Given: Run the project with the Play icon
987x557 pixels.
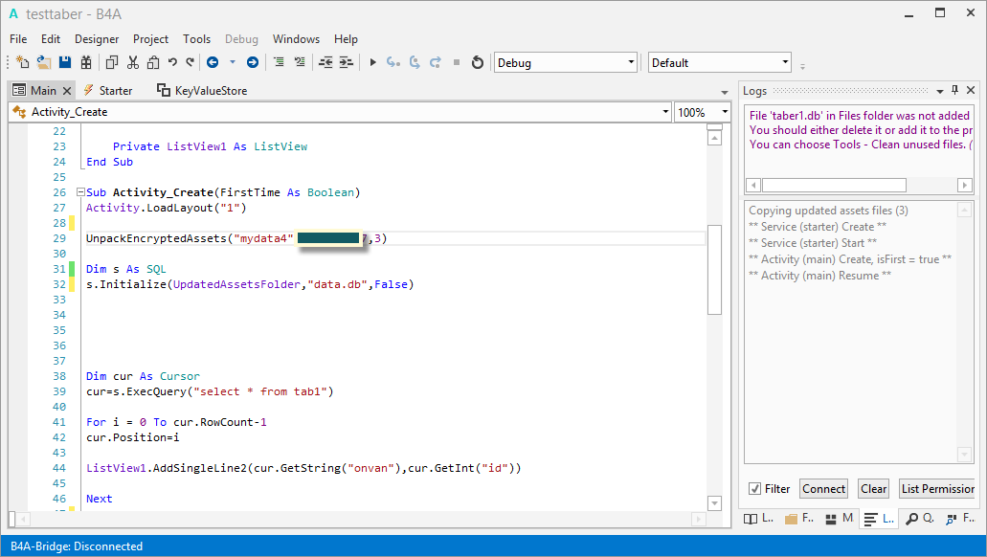Looking at the screenshot, I should [372, 62].
